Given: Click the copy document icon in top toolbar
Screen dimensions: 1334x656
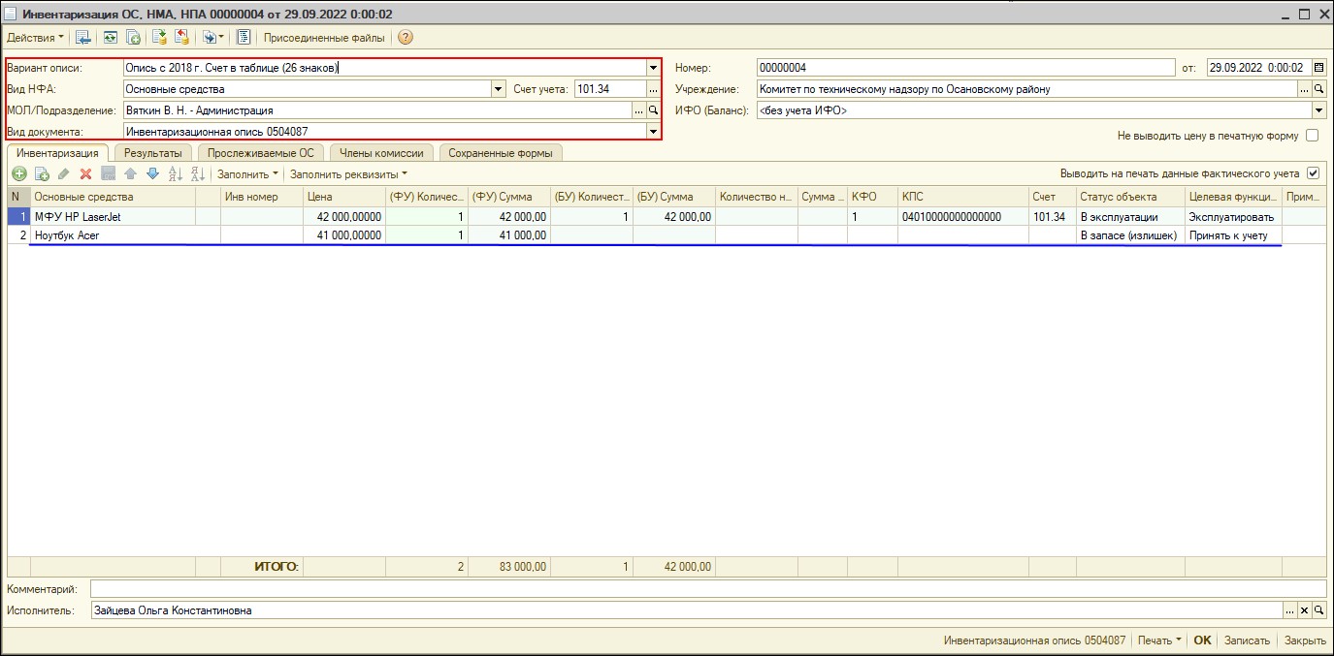Looking at the screenshot, I should (x=133, y=38).
